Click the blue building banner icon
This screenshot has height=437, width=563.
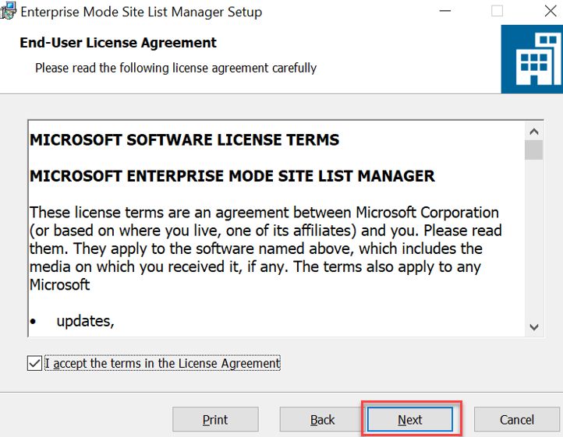coord(532,59)
